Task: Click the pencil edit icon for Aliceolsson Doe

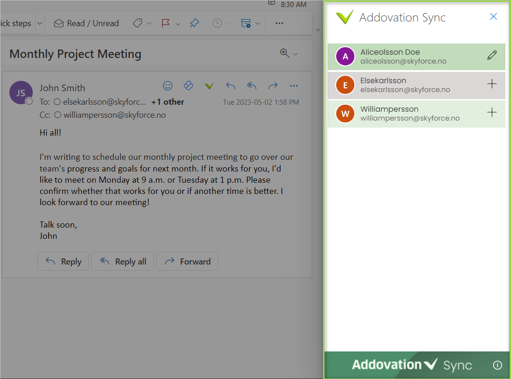Action: [x=492, y=56]
